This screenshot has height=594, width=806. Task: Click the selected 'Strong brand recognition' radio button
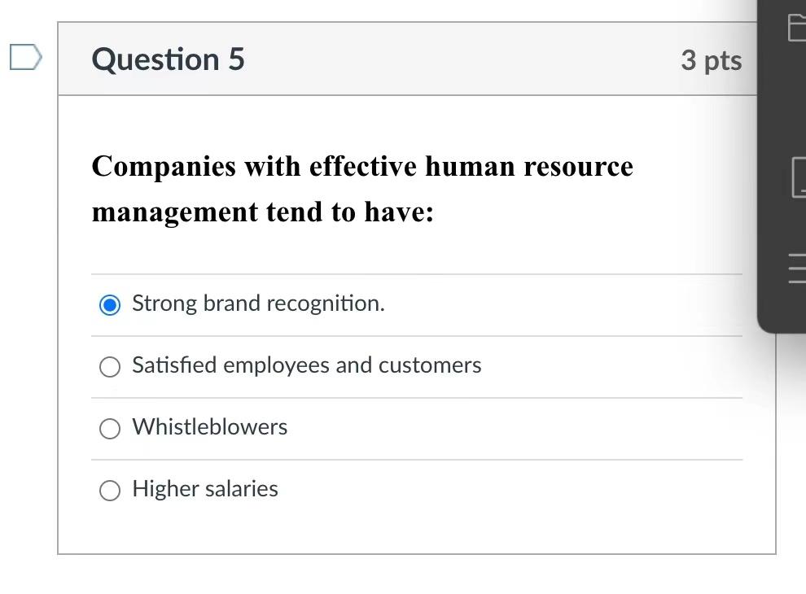(109, 304)
